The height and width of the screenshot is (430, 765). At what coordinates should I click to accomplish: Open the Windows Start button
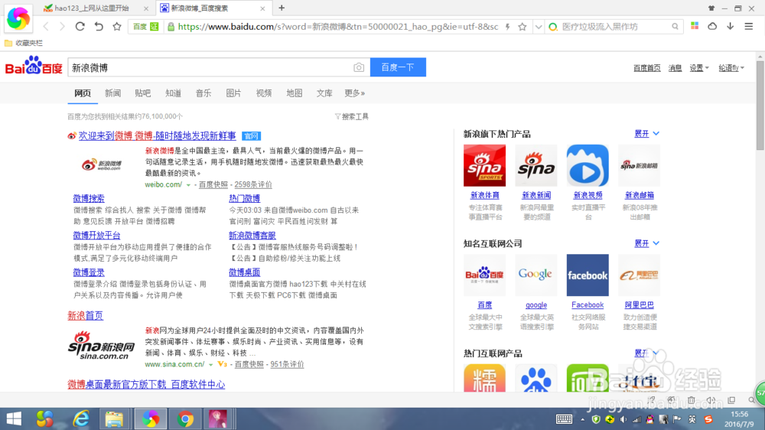pyautogui.click(x=14, y=419)
